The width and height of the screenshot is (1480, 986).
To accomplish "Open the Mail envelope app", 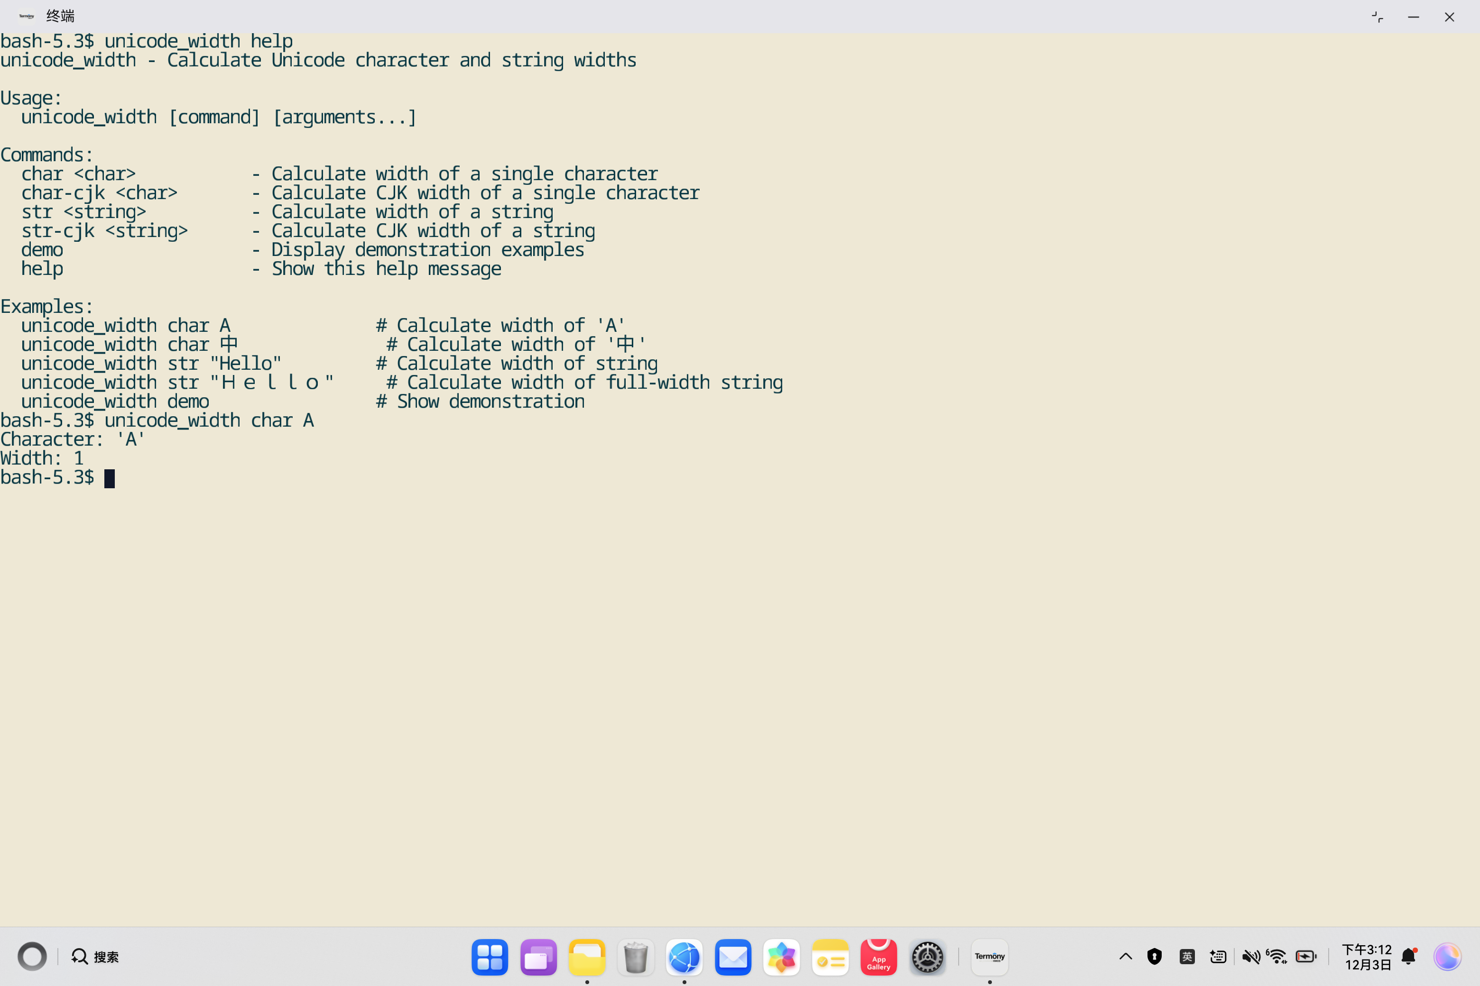I will tap(732, 957).
